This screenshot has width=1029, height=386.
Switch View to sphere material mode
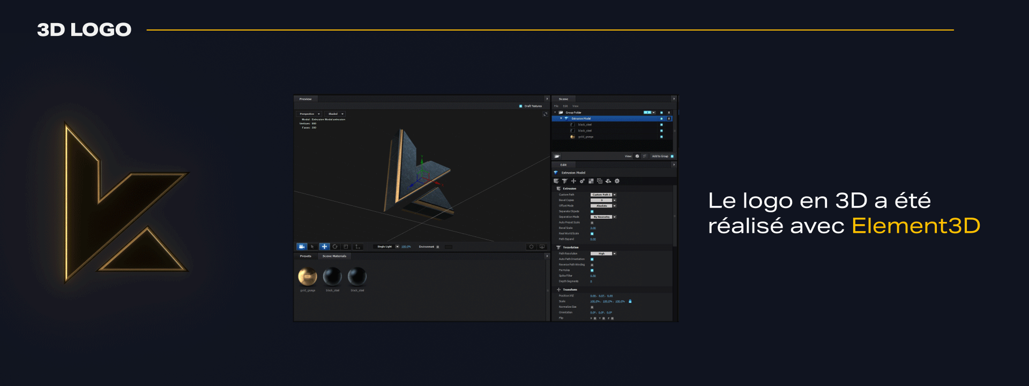tap(637, 156)
